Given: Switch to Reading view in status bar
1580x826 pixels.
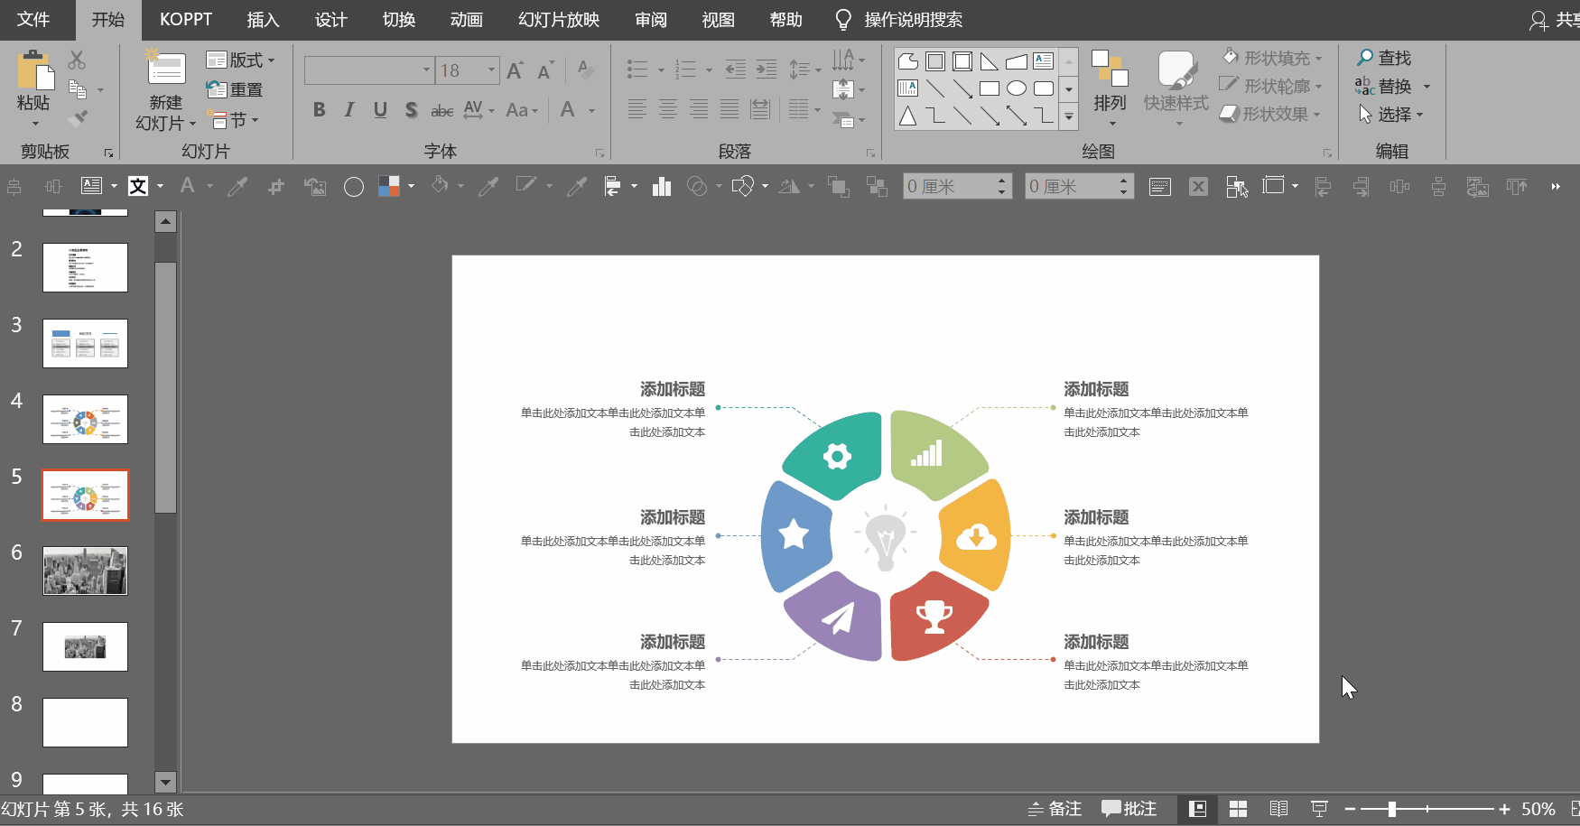Looking at the screenshot, I should pyautogui.click(x=1278, y=809).
